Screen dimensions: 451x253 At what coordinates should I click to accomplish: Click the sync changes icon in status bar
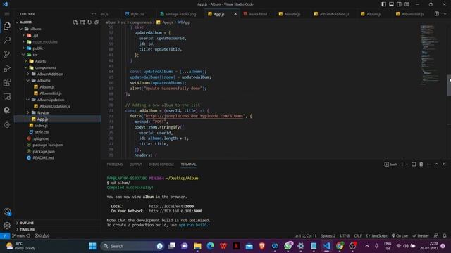pyautogui.click(x=28, y=236)
